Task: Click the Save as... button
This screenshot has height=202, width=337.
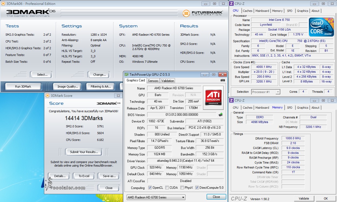Action: (x=109, y=176)
